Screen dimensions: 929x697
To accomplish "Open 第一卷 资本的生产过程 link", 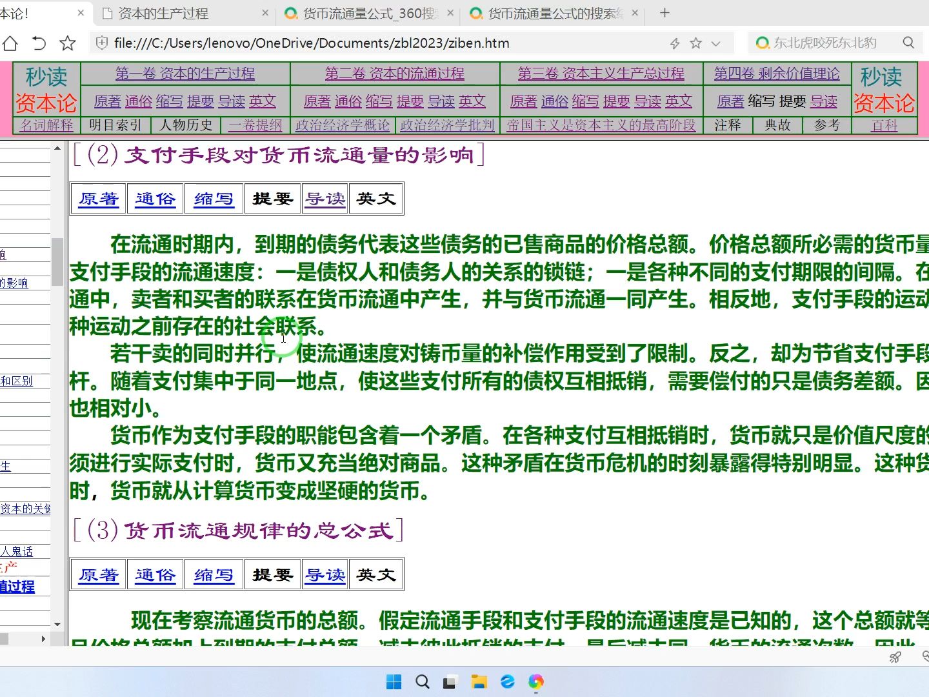I will (185, 74).
